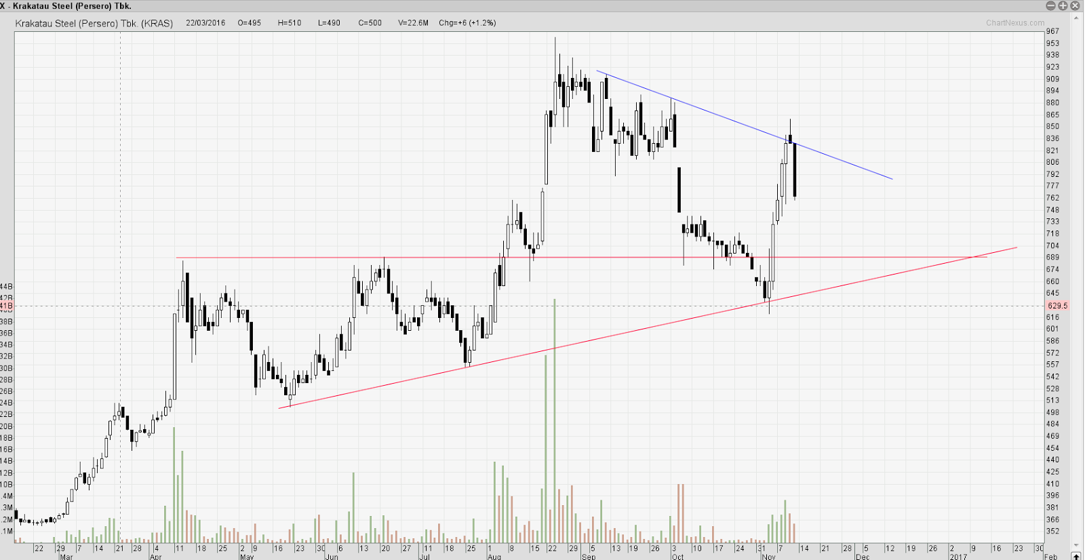This screenshot has width=1085, height=560.
Task: Click the high price 'H=510'
Action: coord(290,23)
